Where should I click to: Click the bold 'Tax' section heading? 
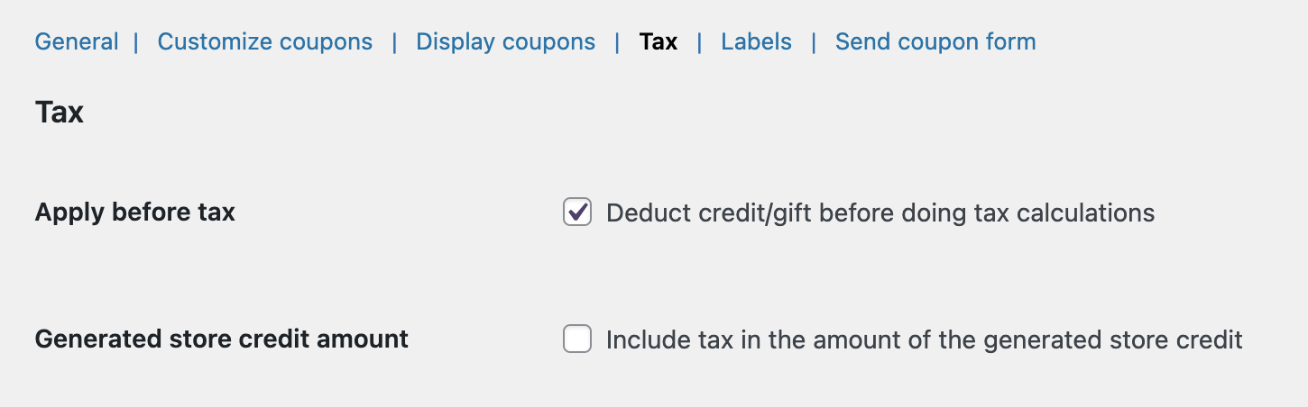(x=60, y=113)
